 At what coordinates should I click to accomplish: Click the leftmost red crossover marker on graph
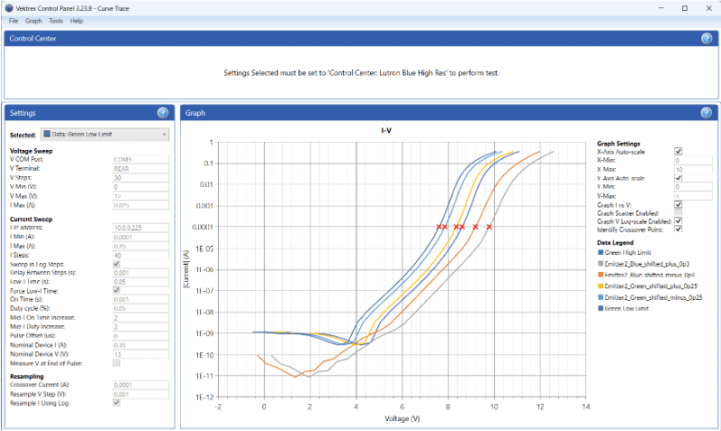(x=439, y=227)
